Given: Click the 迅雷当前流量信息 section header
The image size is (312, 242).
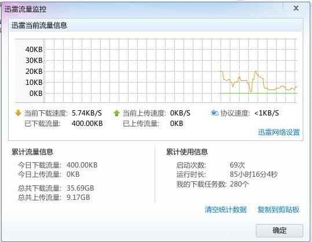Looking at the screenshot, I should pos(39,25).
